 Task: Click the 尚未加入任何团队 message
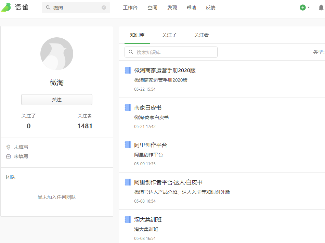57,197
